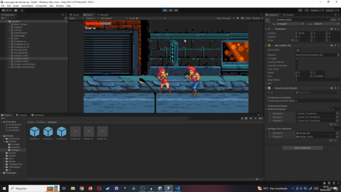Enable the Used By Effector checkbox
The width and height of the screenshot is (341, 192).
(x=296, y=62)
